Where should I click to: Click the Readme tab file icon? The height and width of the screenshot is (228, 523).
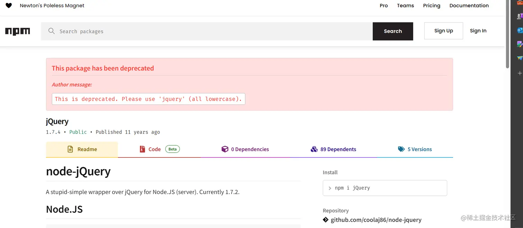(x=70, y=149)
